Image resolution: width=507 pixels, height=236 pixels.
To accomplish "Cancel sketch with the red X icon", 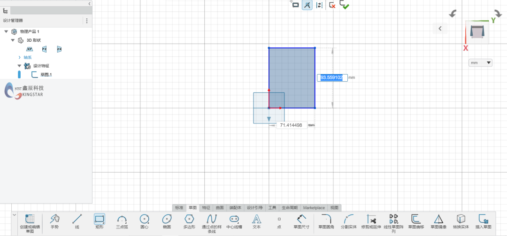I will [332, 5].
